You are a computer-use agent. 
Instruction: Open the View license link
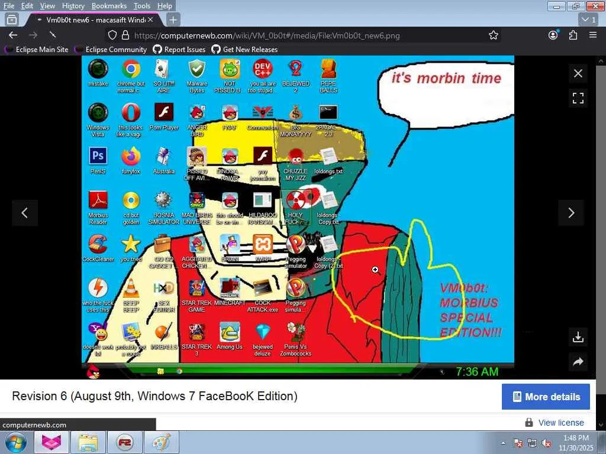click(561, 423)
